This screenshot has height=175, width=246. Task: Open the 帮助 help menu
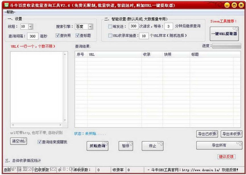(9, 12)
